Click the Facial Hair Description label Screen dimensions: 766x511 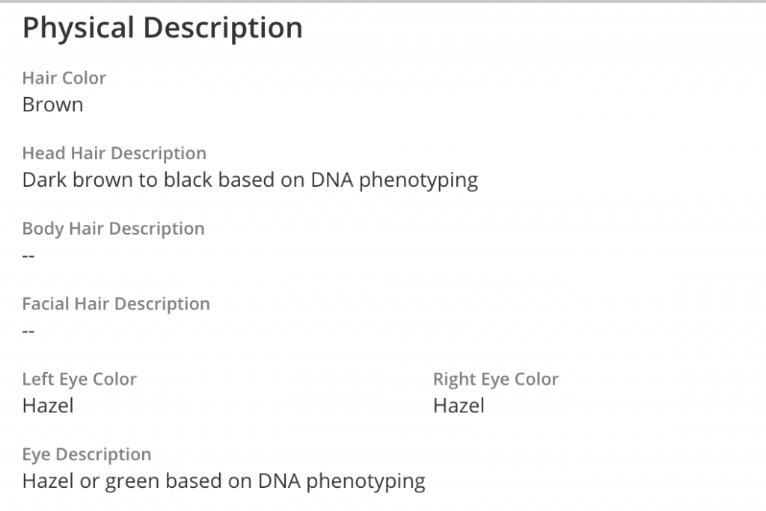[x=116, y=305]
